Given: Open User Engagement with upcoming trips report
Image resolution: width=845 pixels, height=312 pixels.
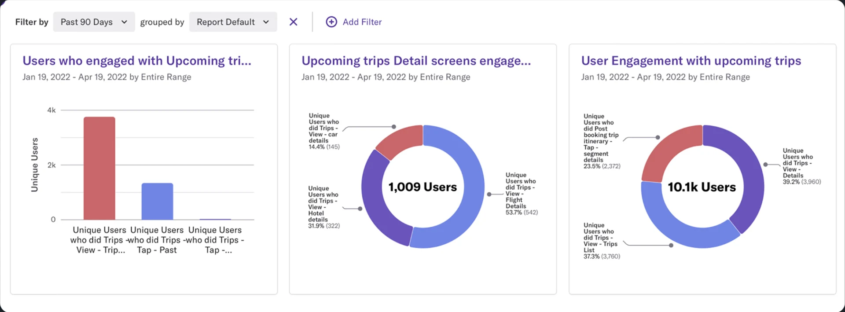Looking at the screenshot, I should tap(691, 61).
